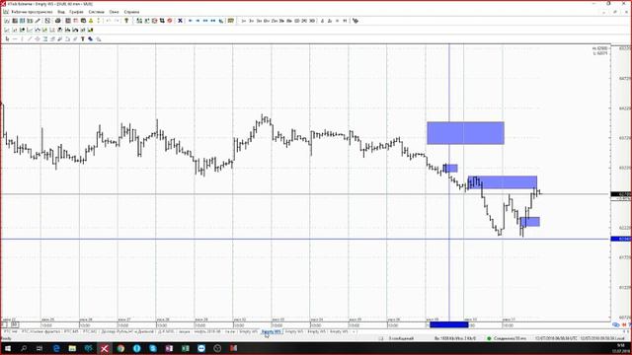The height and width of the screenshot is (355, 632).
Task: Open Skype from the taskbar
Action: coord(153,348)
